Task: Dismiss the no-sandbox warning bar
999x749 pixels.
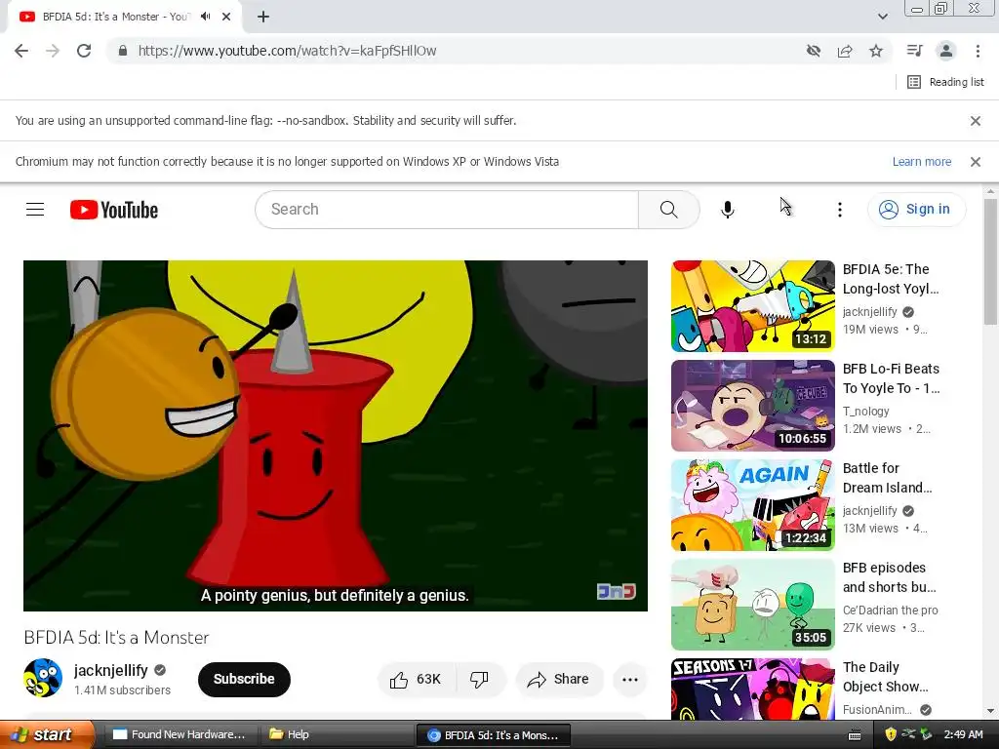Action: tap(975, 120)
